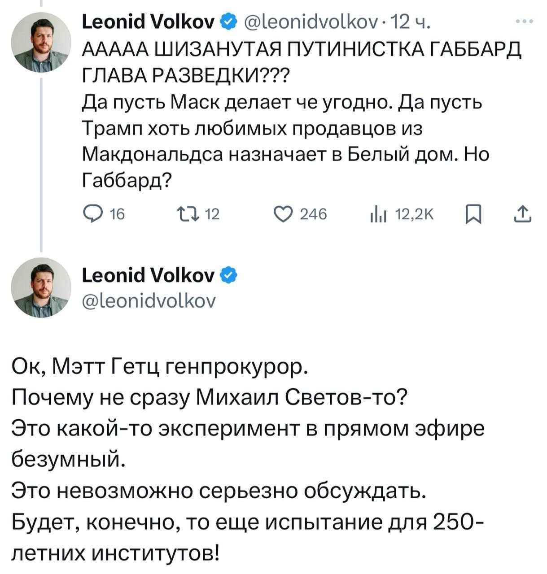Open the top tweet's profile avatar
The image size is (547, 574).
[41, 43]
